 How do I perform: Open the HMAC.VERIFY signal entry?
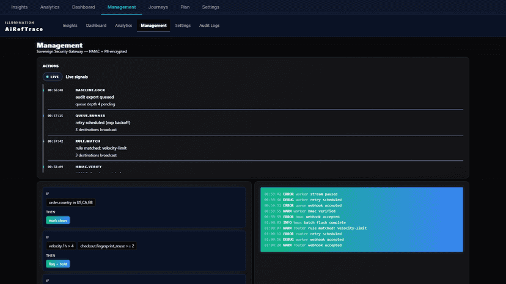255,169
